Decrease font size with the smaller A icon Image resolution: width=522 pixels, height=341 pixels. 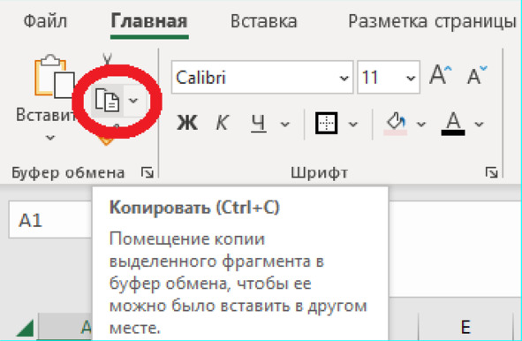[x=477, y=75]
